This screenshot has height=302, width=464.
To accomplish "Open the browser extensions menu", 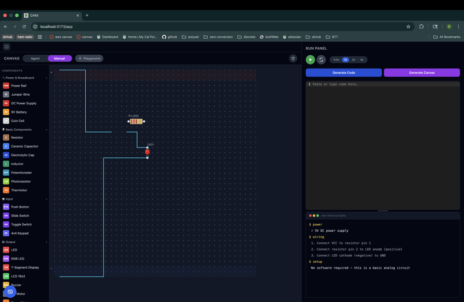I will pos(421,27).
